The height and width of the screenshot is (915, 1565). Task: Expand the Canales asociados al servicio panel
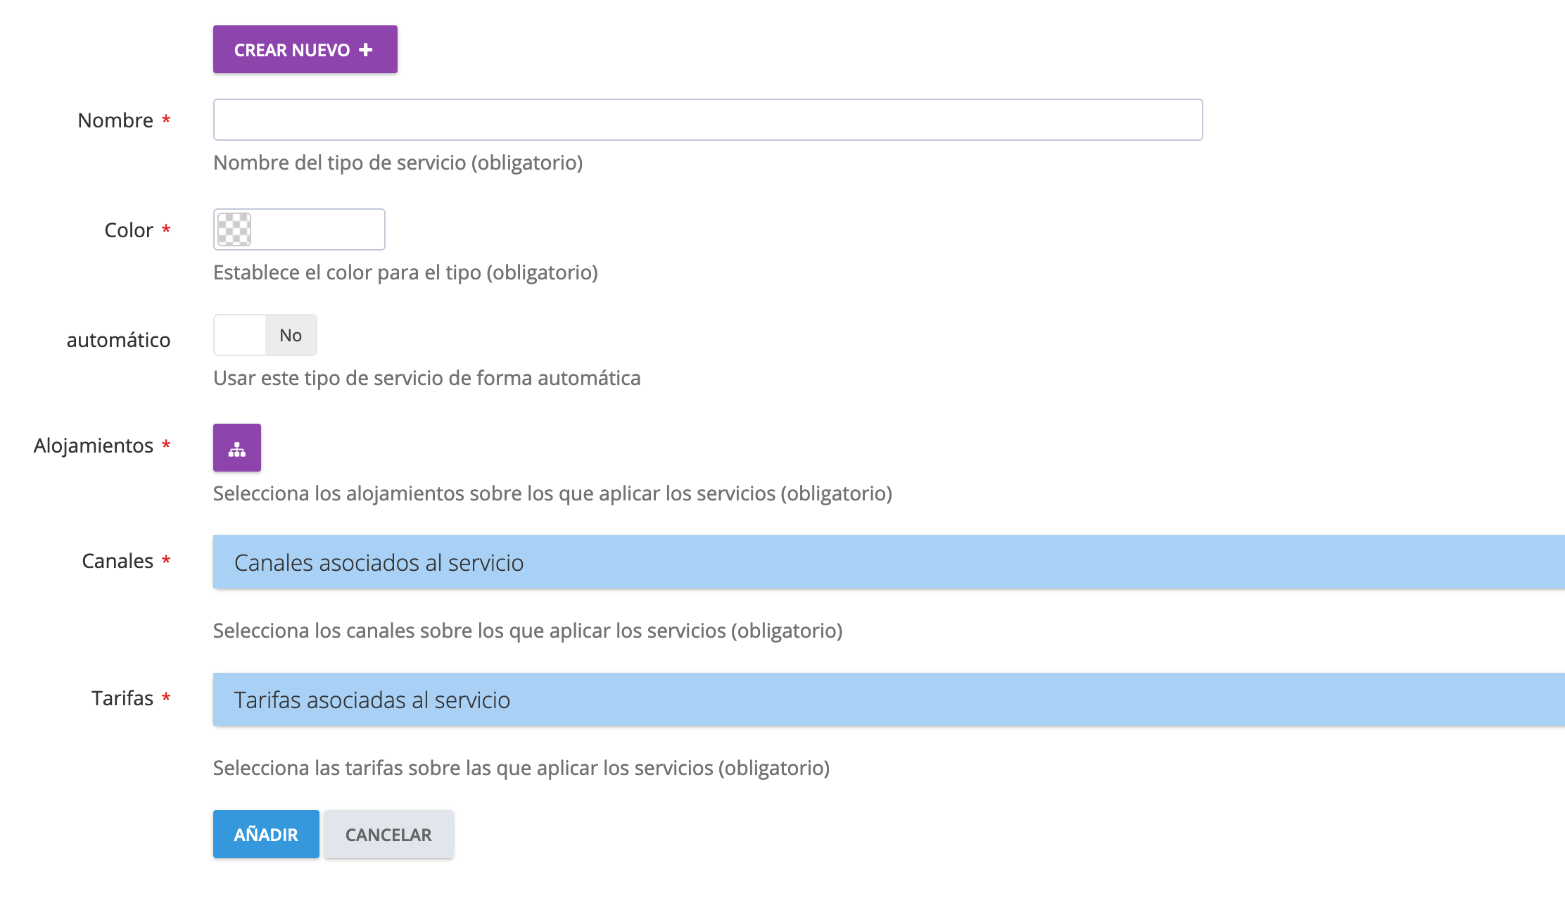pyautogui.click(x=888, y=562)
